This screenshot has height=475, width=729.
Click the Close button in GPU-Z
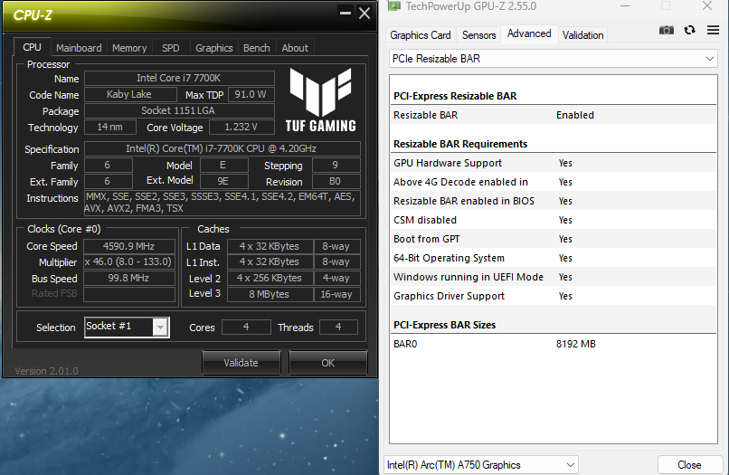point(689,465)
